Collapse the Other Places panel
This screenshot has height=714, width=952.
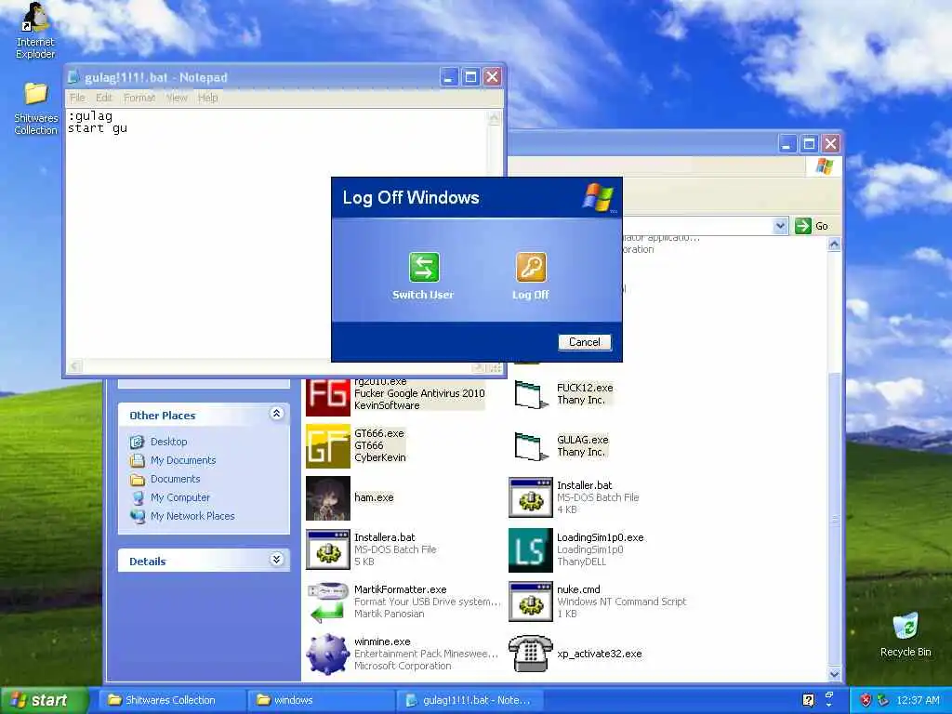[x=277, y=414]
